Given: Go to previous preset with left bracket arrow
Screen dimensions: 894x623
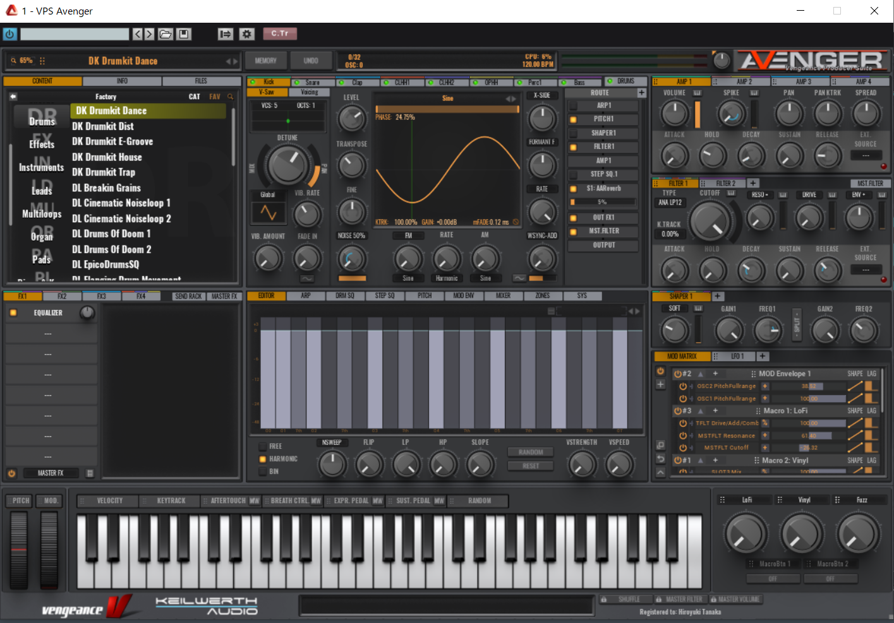Looking at the screenshot, I should pyautogui.click(x=138, y=34).
